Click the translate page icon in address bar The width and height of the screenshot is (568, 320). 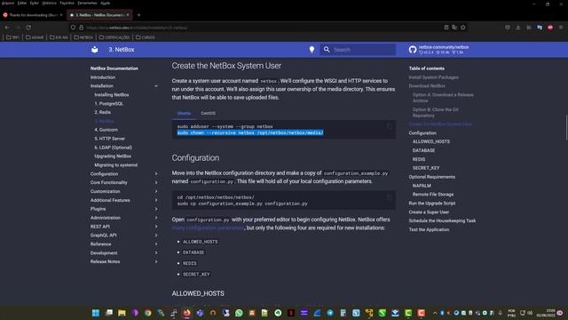(x=454, y=28)
